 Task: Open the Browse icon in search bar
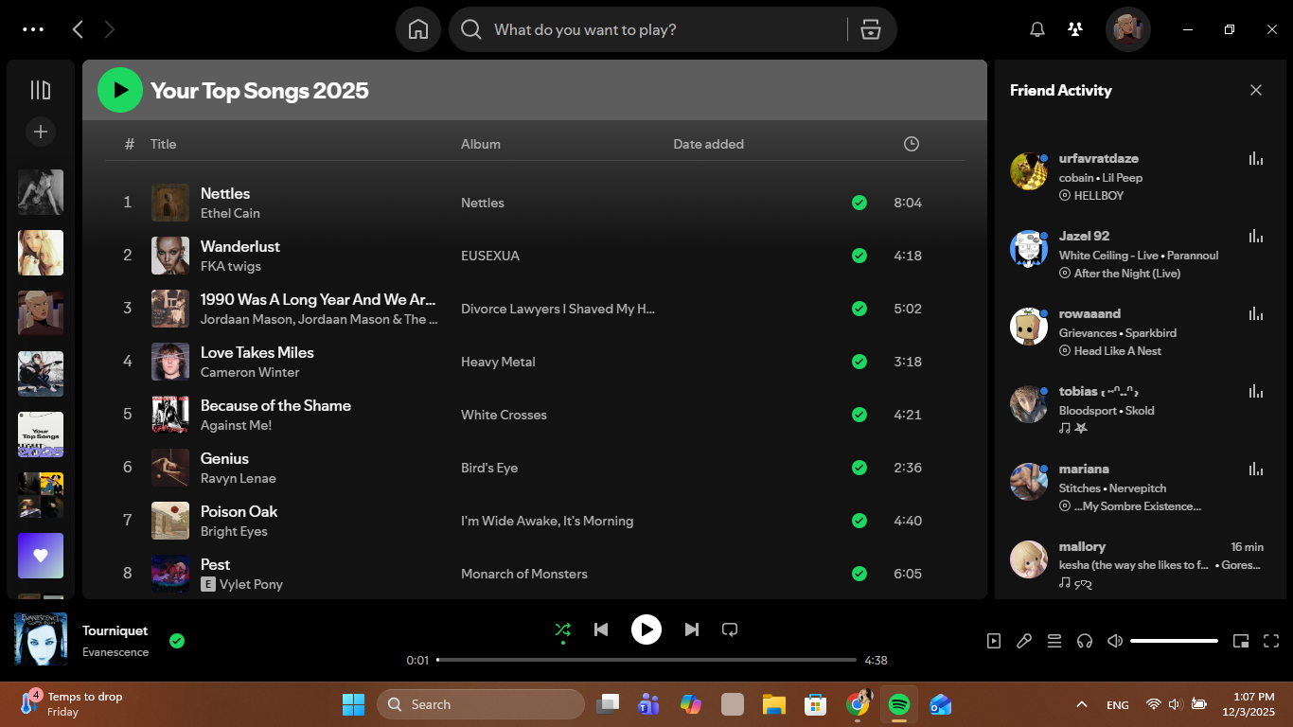coord(871,29)
